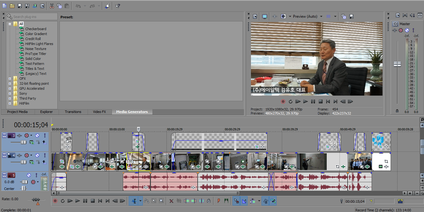Lock the selected event with padlock icon
This screenshot has height=212, width=424.
(x=209, y=201)
